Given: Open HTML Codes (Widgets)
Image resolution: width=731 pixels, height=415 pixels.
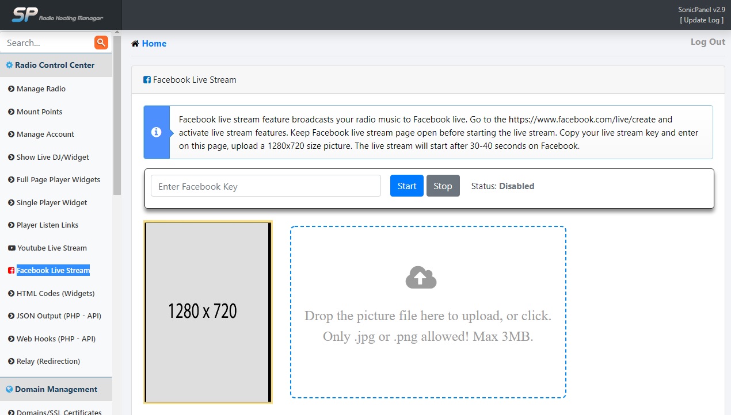Looking at the screenshot, I should (x=55, y=294).
